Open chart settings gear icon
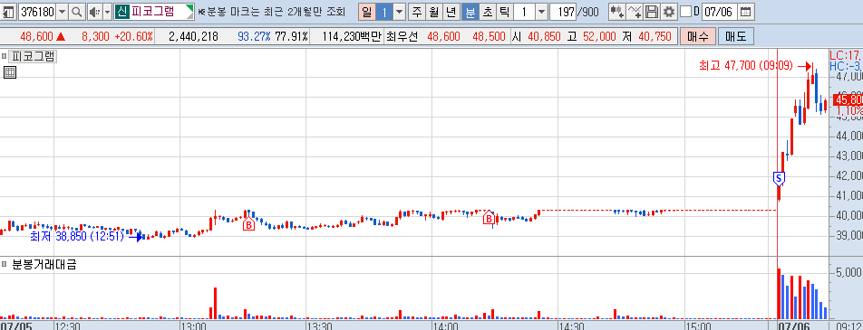 [x=668, y=12]
